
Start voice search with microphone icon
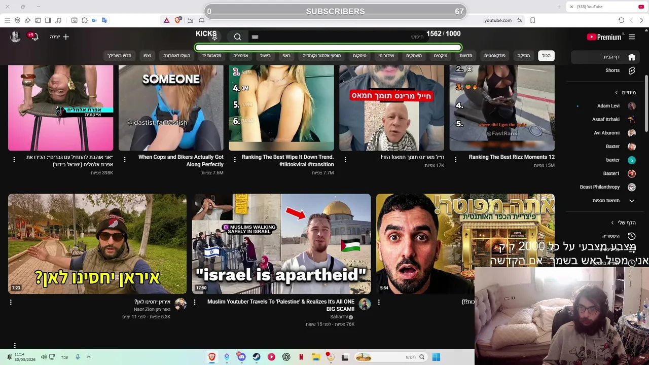214,36
